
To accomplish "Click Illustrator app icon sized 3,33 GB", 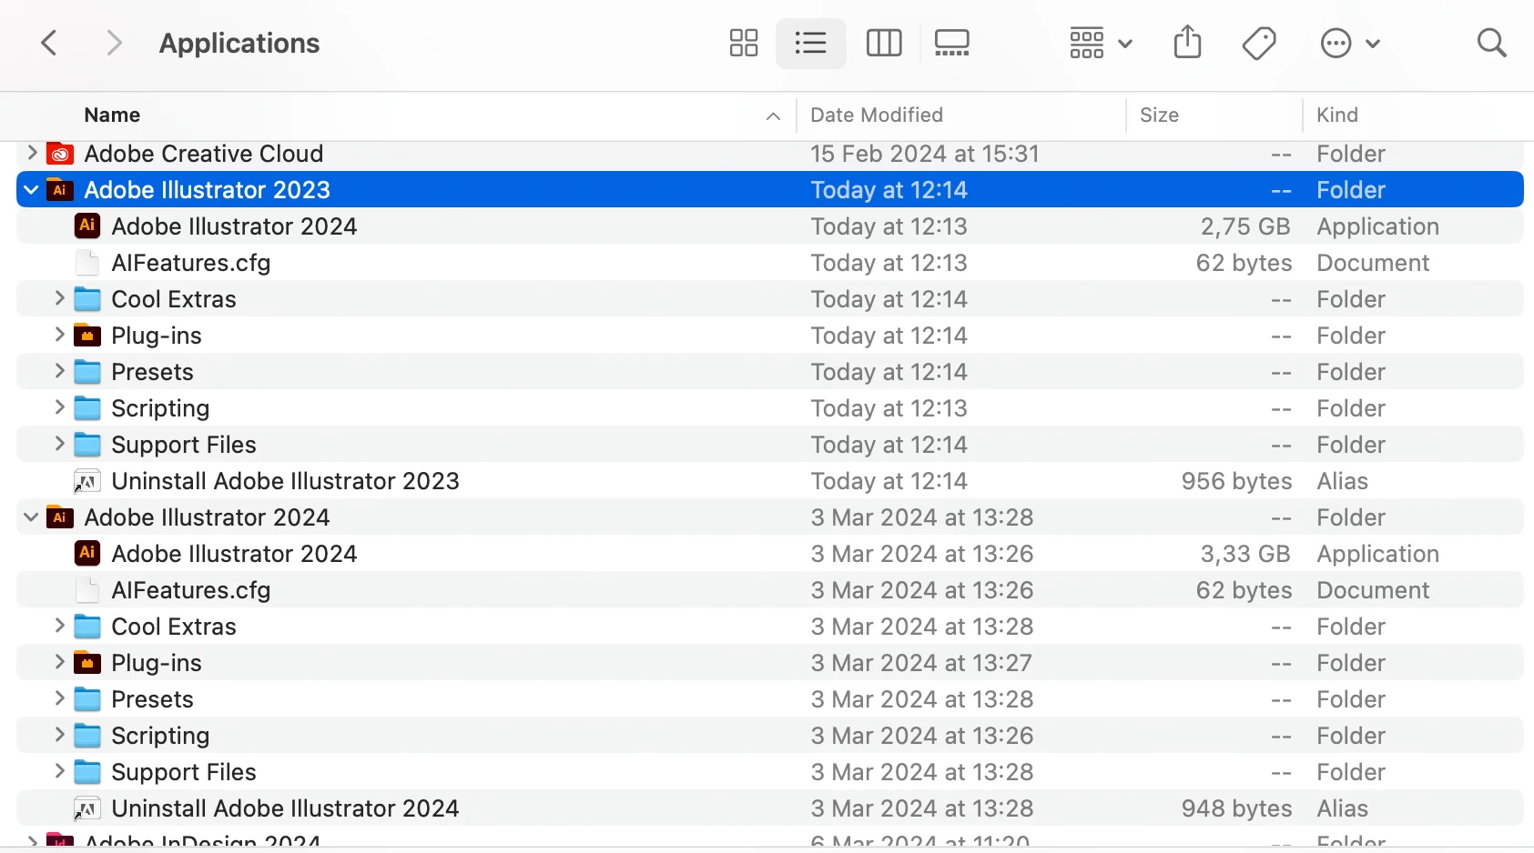I will coord(87,553).
